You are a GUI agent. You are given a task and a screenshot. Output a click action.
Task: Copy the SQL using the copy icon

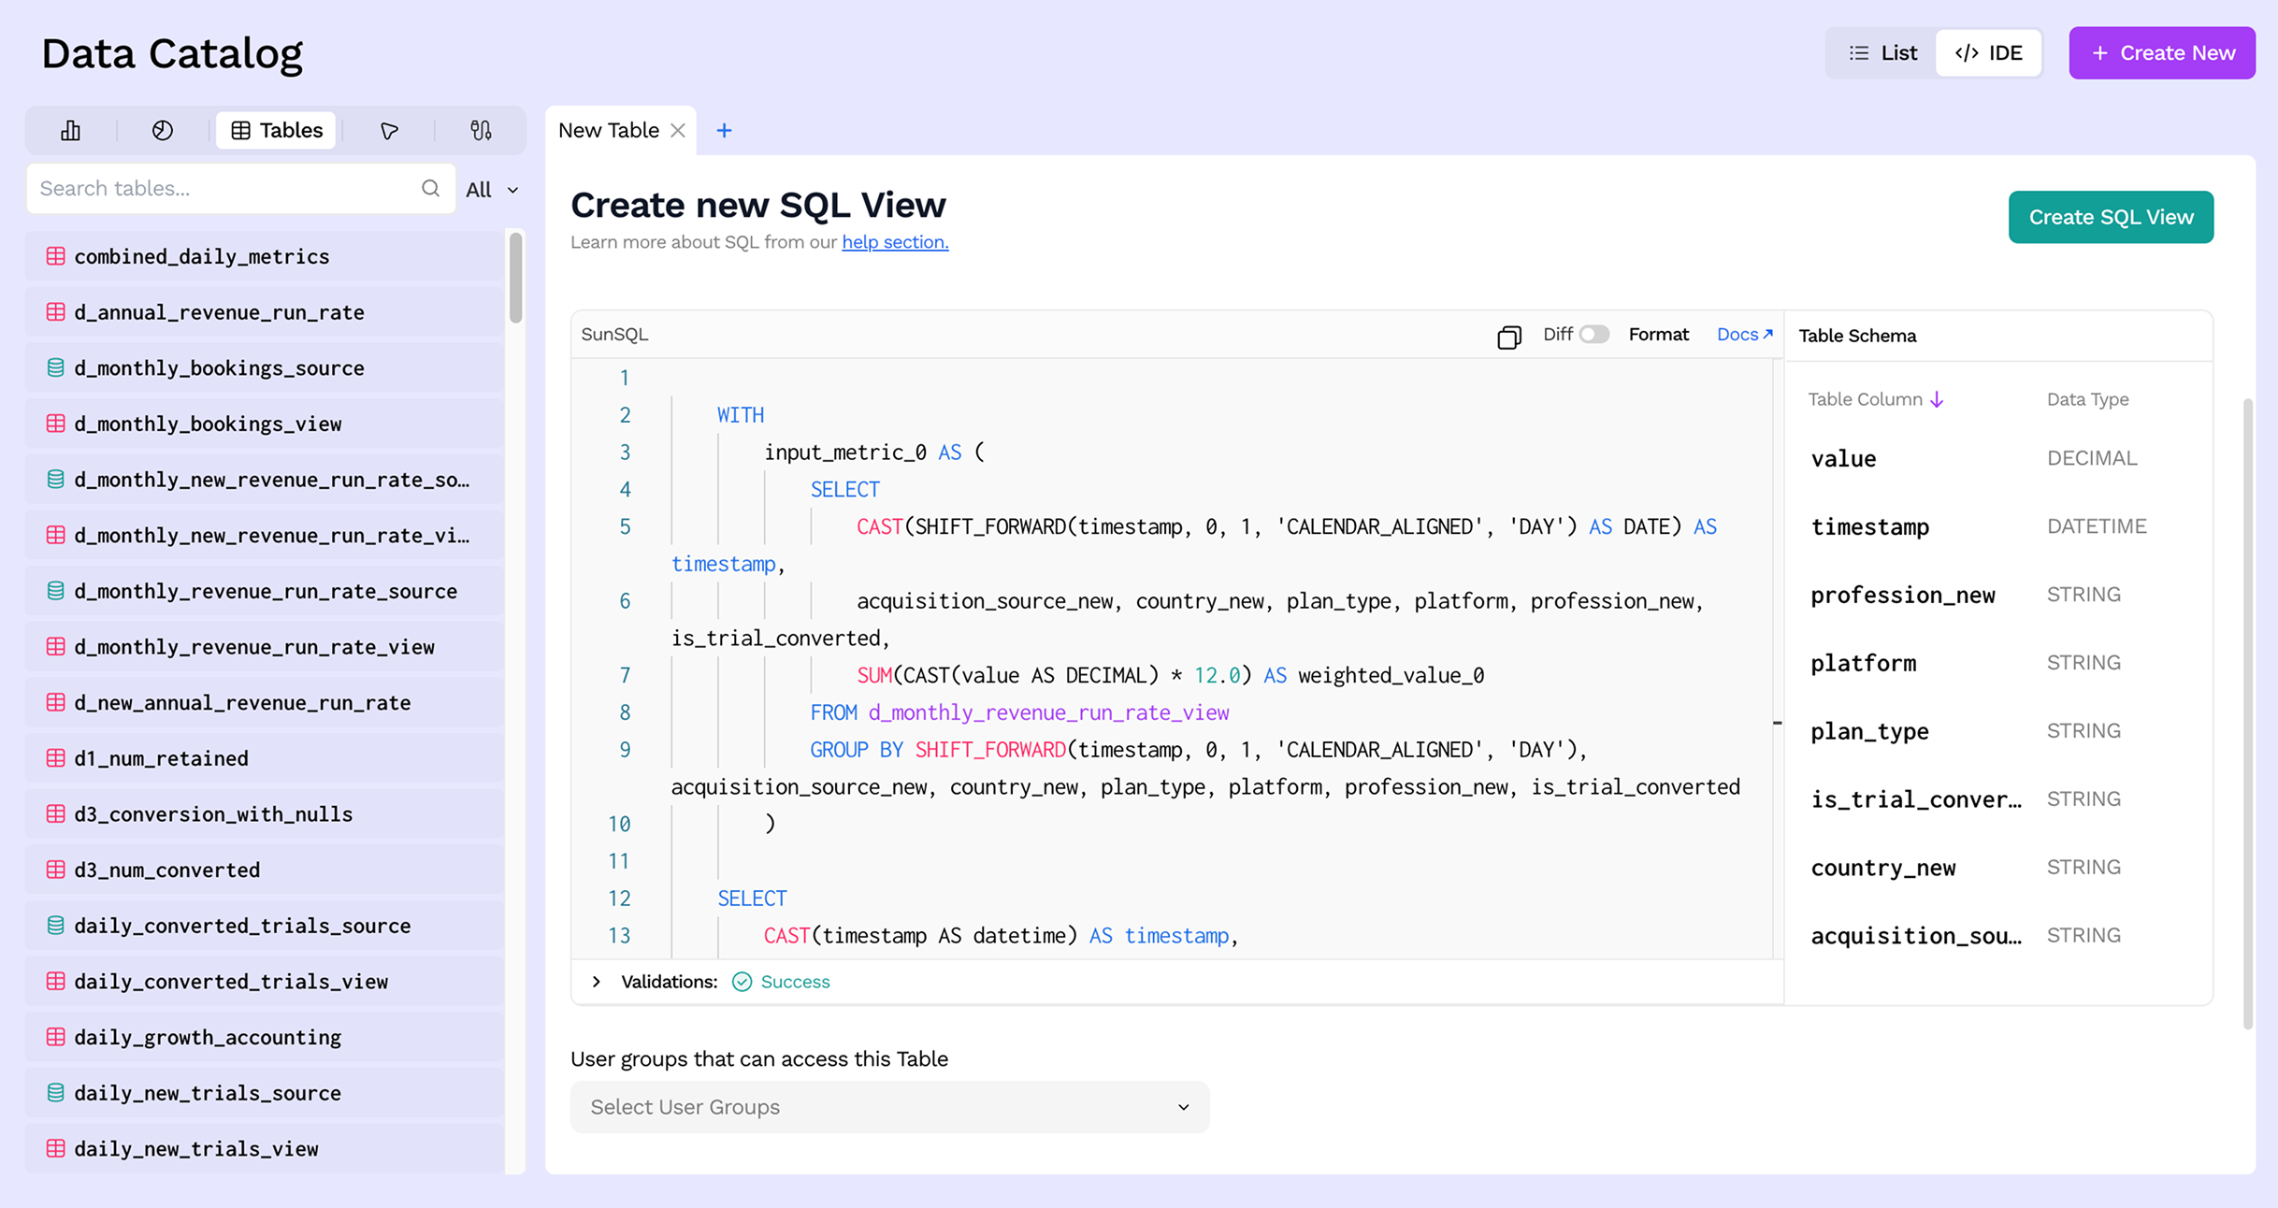coord(1508,335)
